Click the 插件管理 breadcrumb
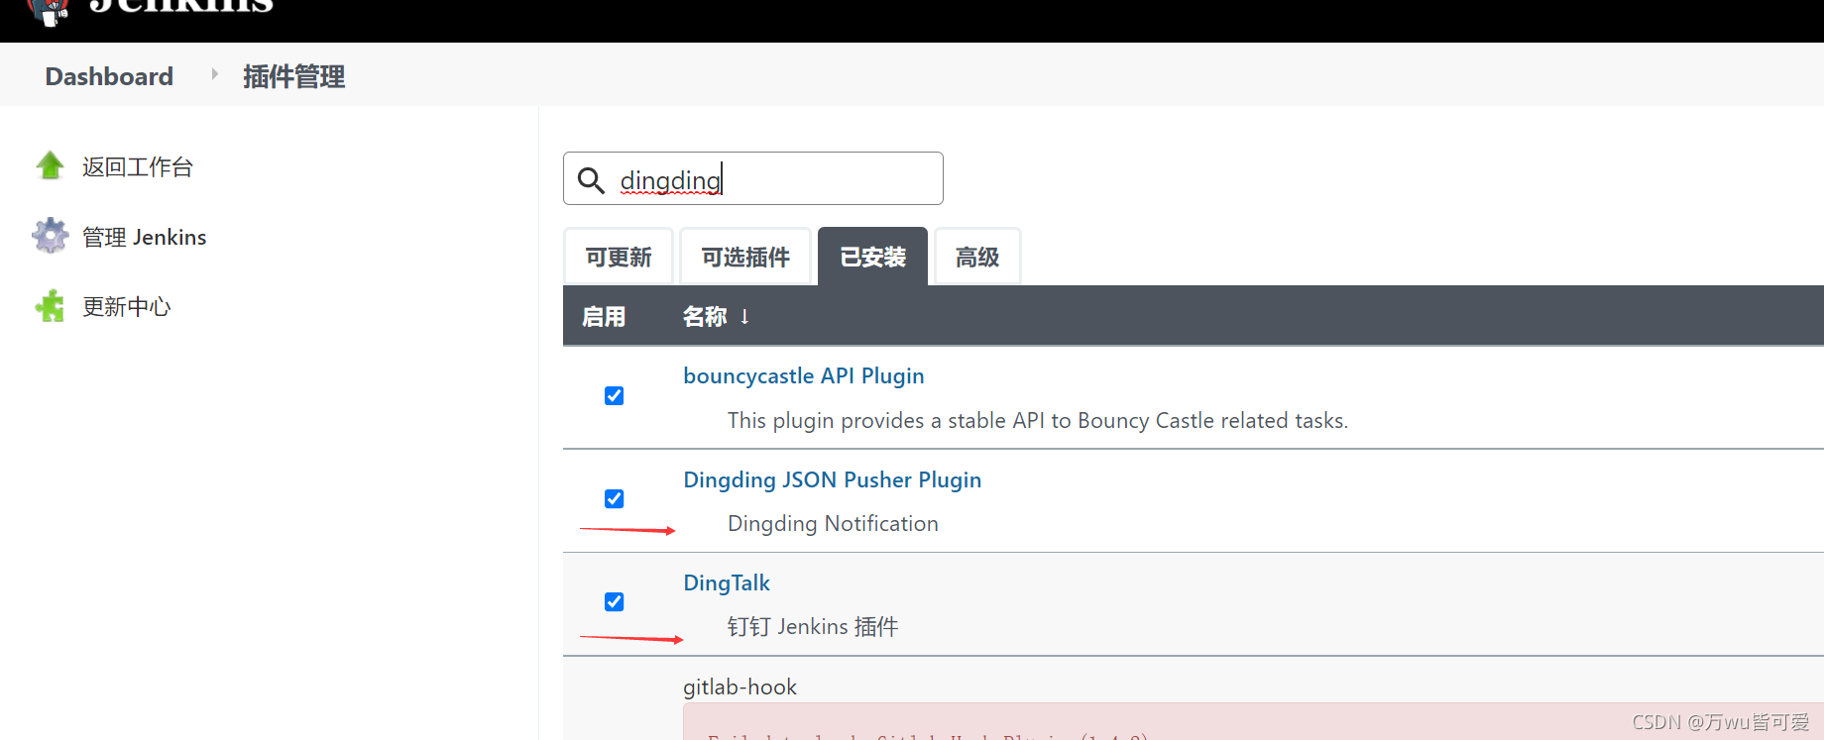1824x740 pixels. (293, 76)
